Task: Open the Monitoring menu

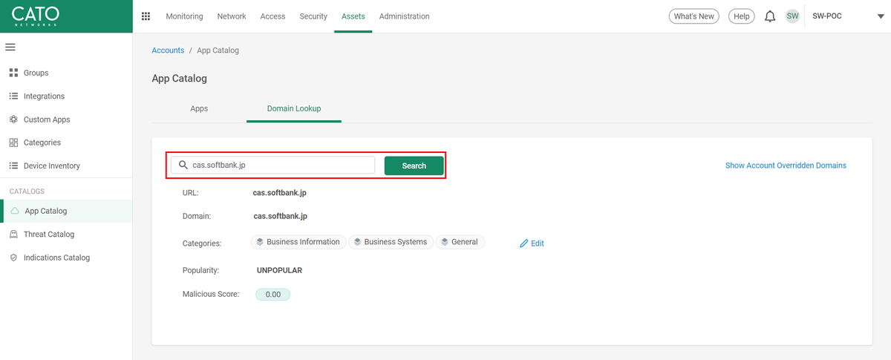Action: click(x=184, y=16)
